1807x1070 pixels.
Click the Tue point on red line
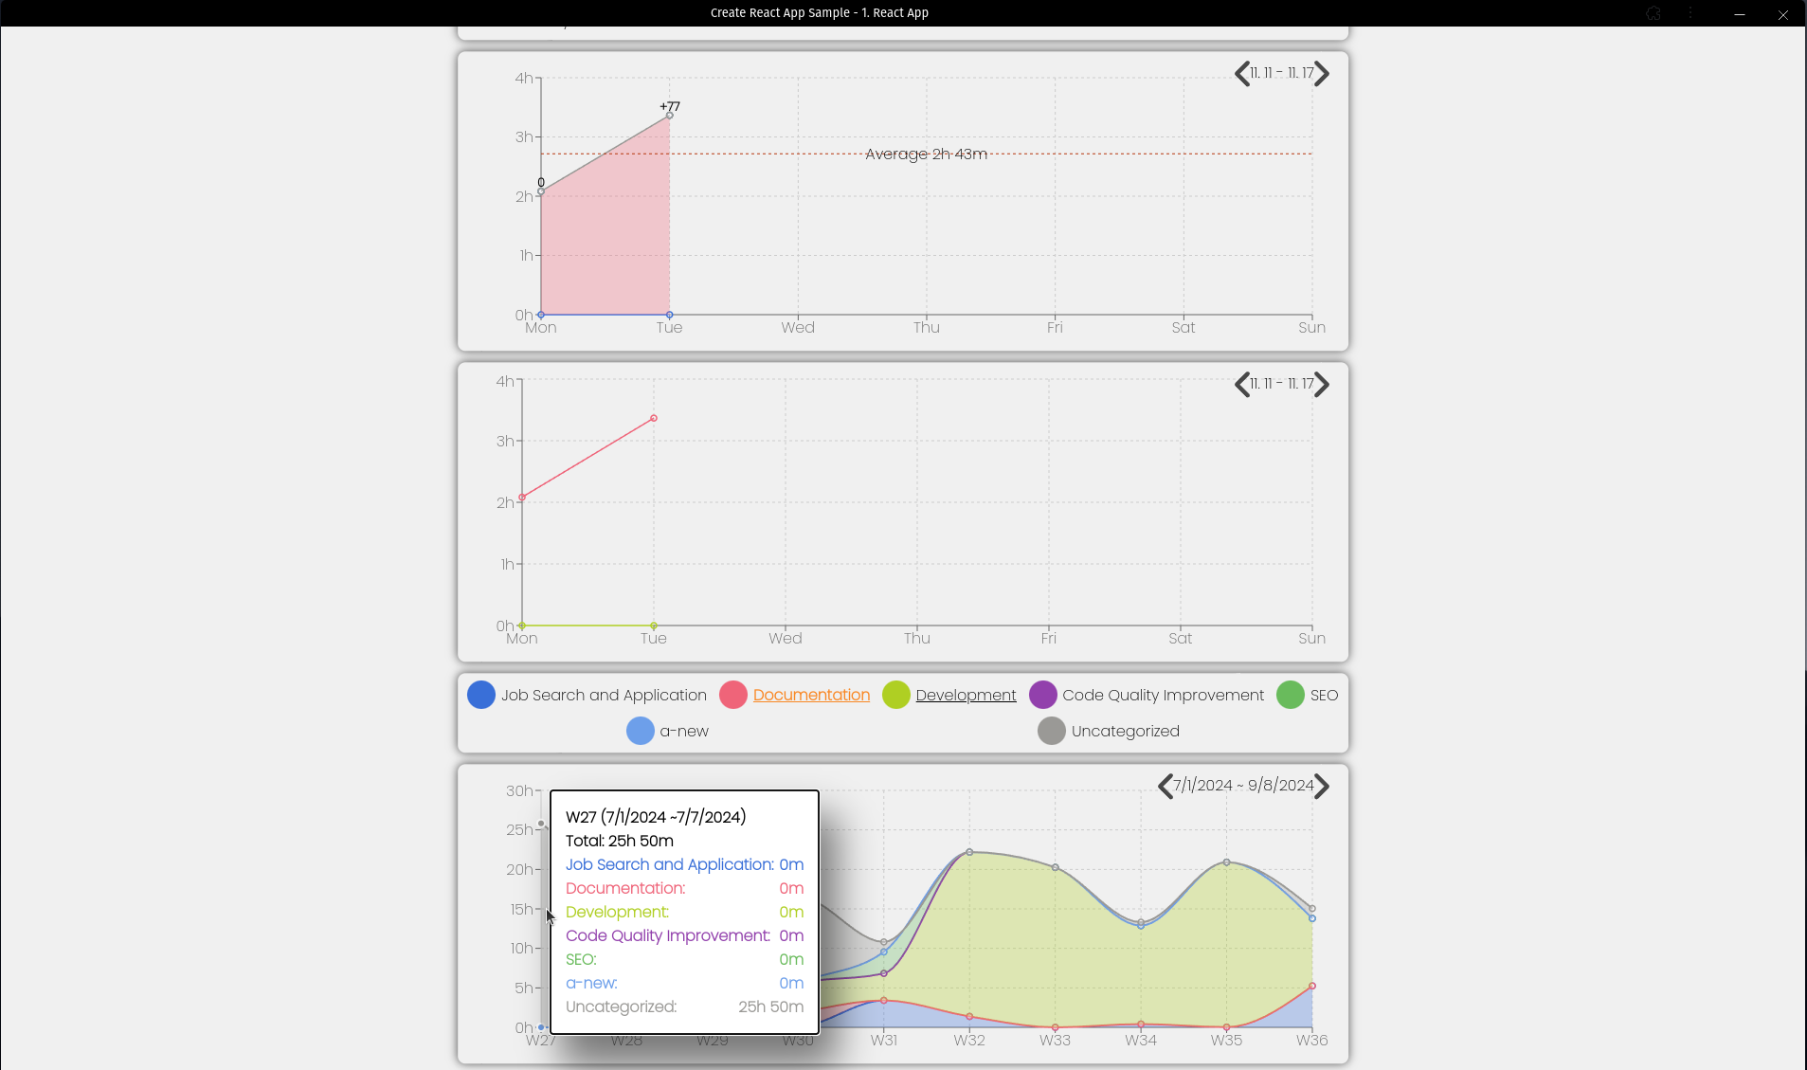[654, 418]
